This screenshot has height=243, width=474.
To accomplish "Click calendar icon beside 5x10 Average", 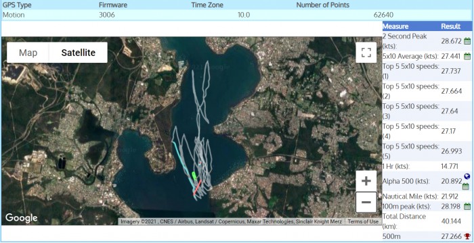I will pyautogui.click(x=467, y=57).
